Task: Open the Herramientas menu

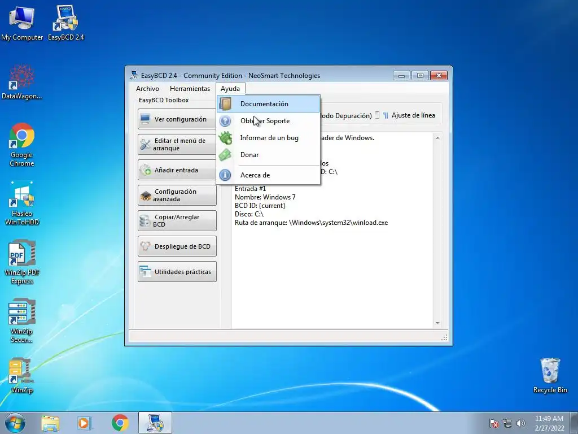Action: tap(190, 89)
